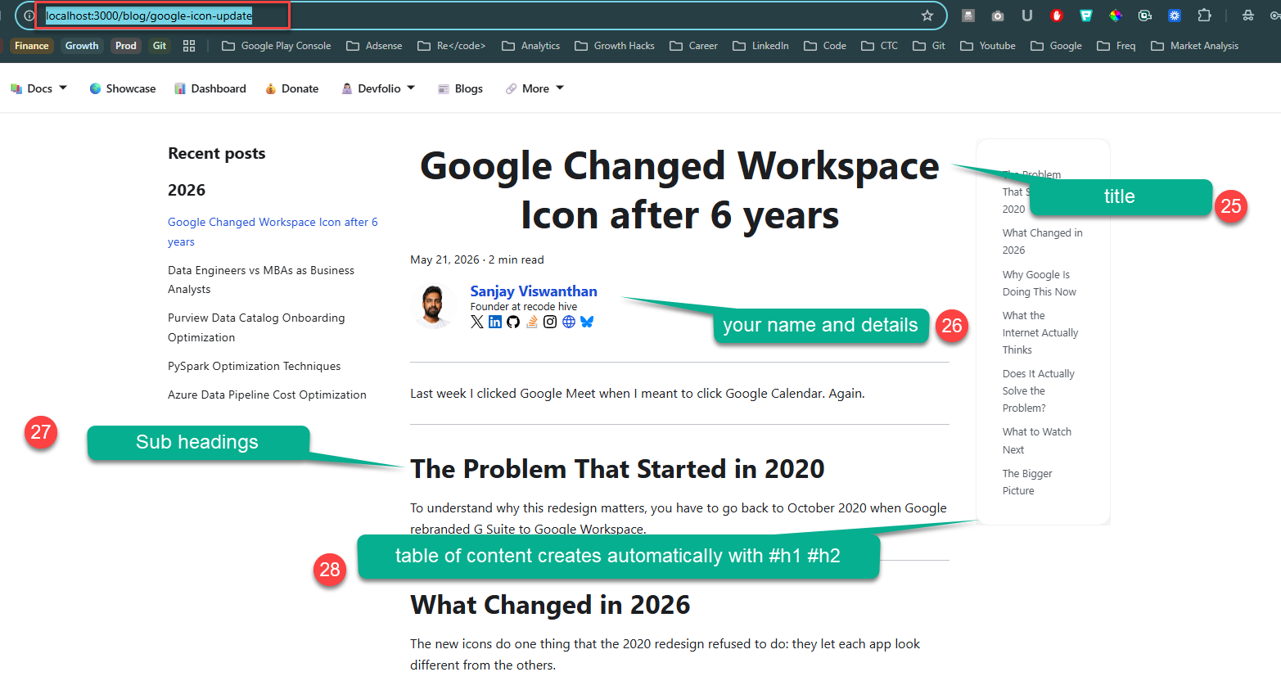Open the color wheel picker extension

point(1116,16)
